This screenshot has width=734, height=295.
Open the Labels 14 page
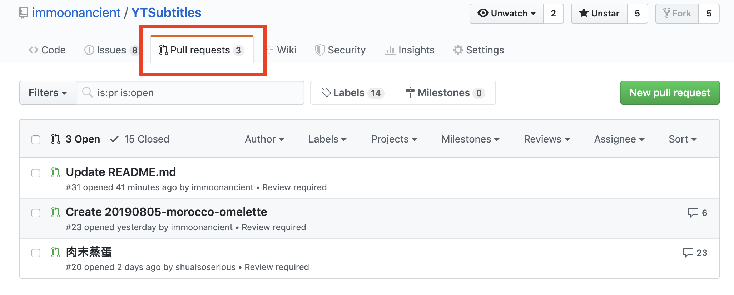click(x=353, y=93)
